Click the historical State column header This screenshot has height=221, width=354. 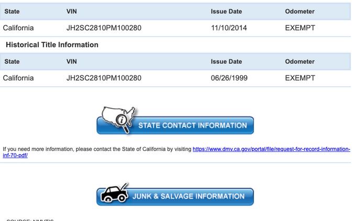[x=12, y=62]
